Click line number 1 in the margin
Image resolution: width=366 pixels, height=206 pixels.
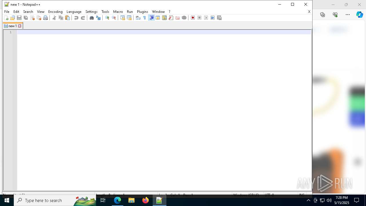coord(11,32)
